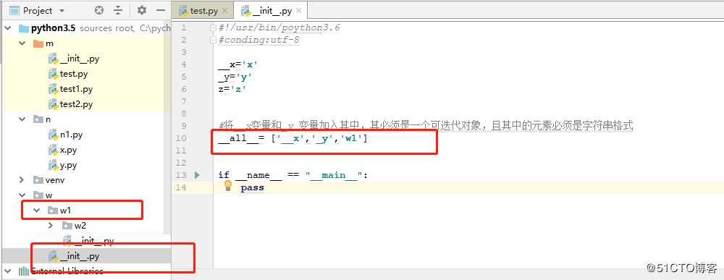
Task: Click the run gutter arrow on line 13
Action: 198,175
